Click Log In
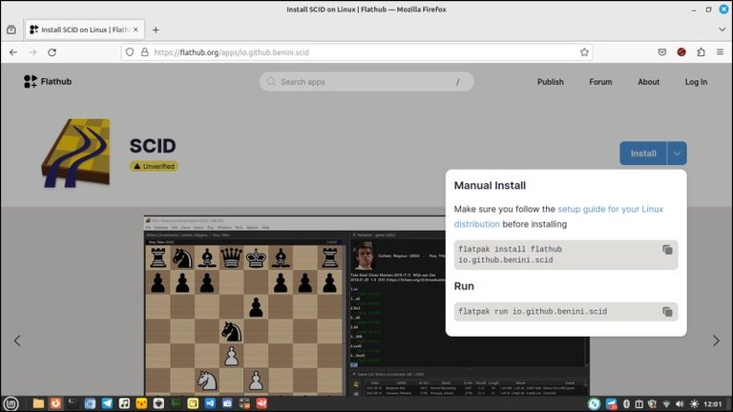Screen dimensions: 733x412 coord(696,82)
